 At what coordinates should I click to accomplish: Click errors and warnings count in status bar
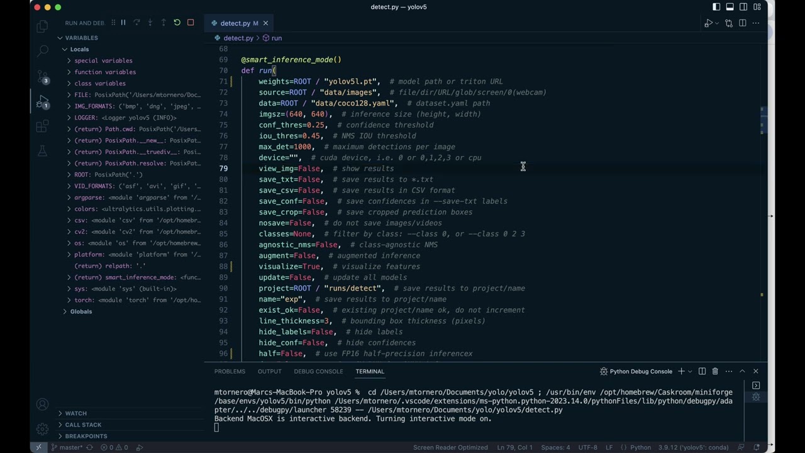[114, 447]
